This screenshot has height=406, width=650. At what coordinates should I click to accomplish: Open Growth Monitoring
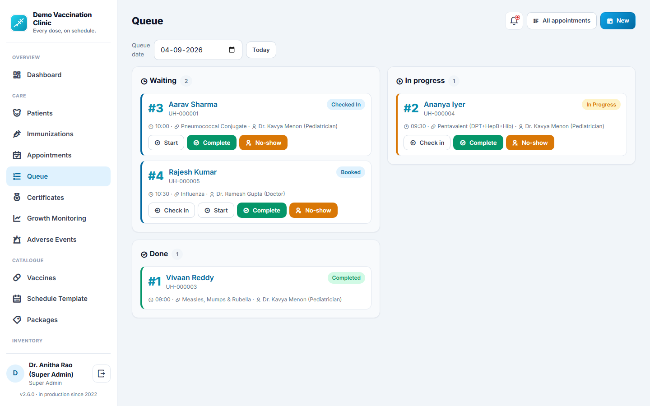(58, 218)
